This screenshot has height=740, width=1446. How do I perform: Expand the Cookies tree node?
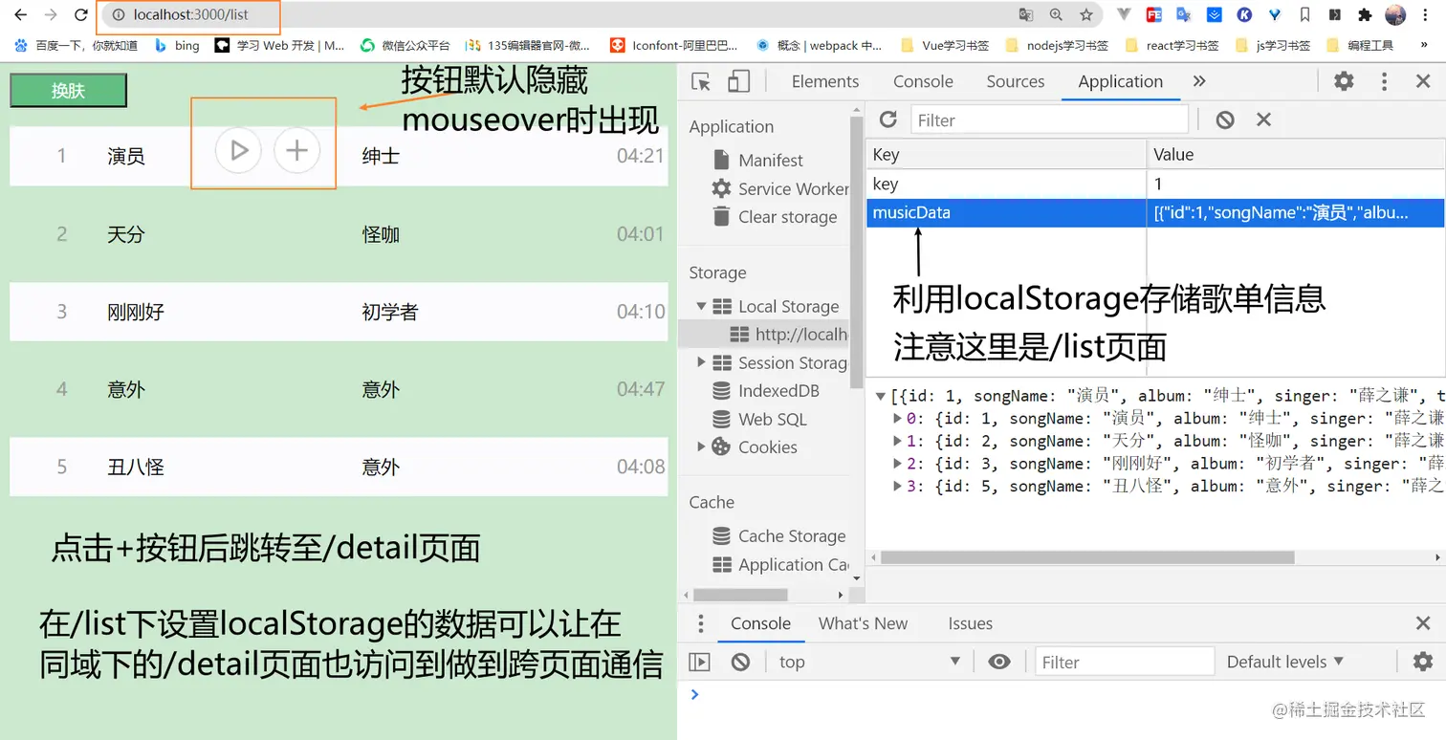702,447
